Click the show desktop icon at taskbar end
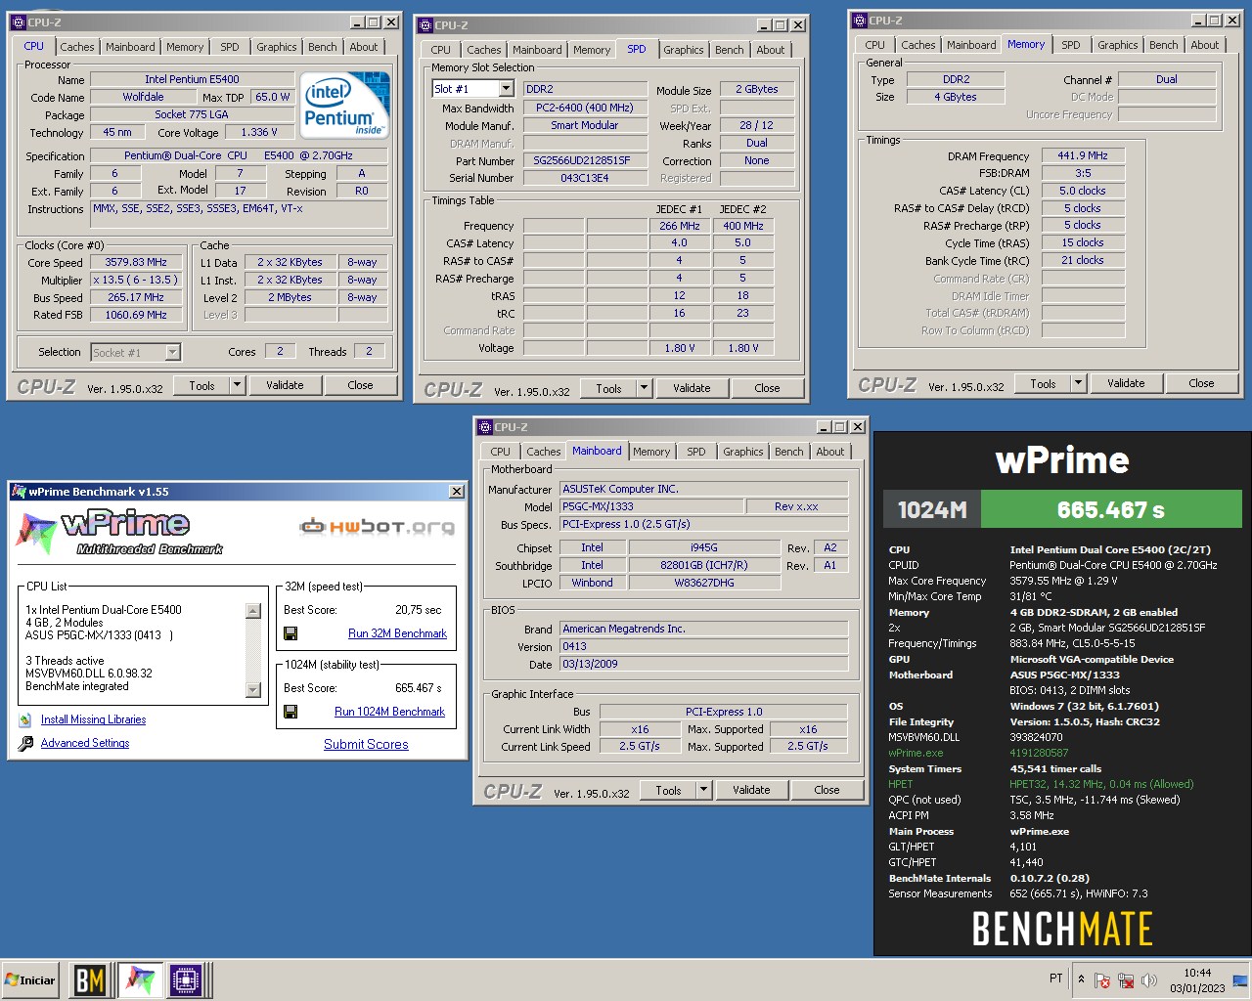 1240,980
